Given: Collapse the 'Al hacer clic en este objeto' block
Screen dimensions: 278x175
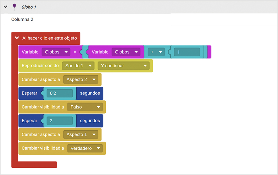Looking at the screenshot, I should [x=17, y=38].
